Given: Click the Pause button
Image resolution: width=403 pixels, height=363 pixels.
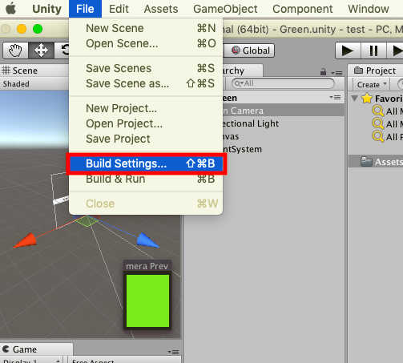Looking at the screenshot, I should tap(373, 50).
